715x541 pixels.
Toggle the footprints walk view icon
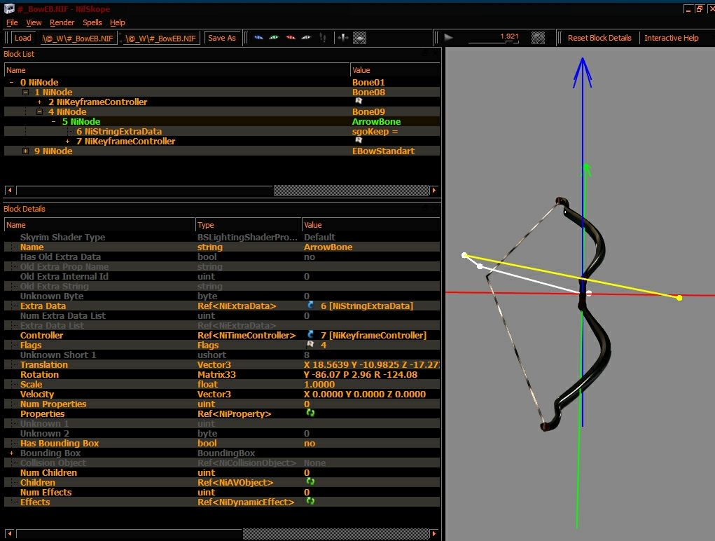(x=323, y=38)
